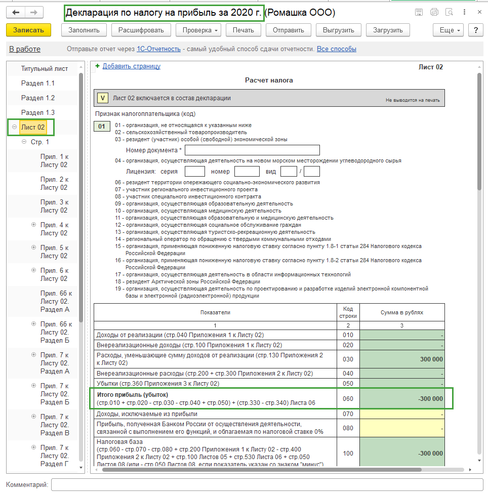The image size is (488, 493).
Task: Open the 1С-Отчетность link
Action: coord(158,49)
